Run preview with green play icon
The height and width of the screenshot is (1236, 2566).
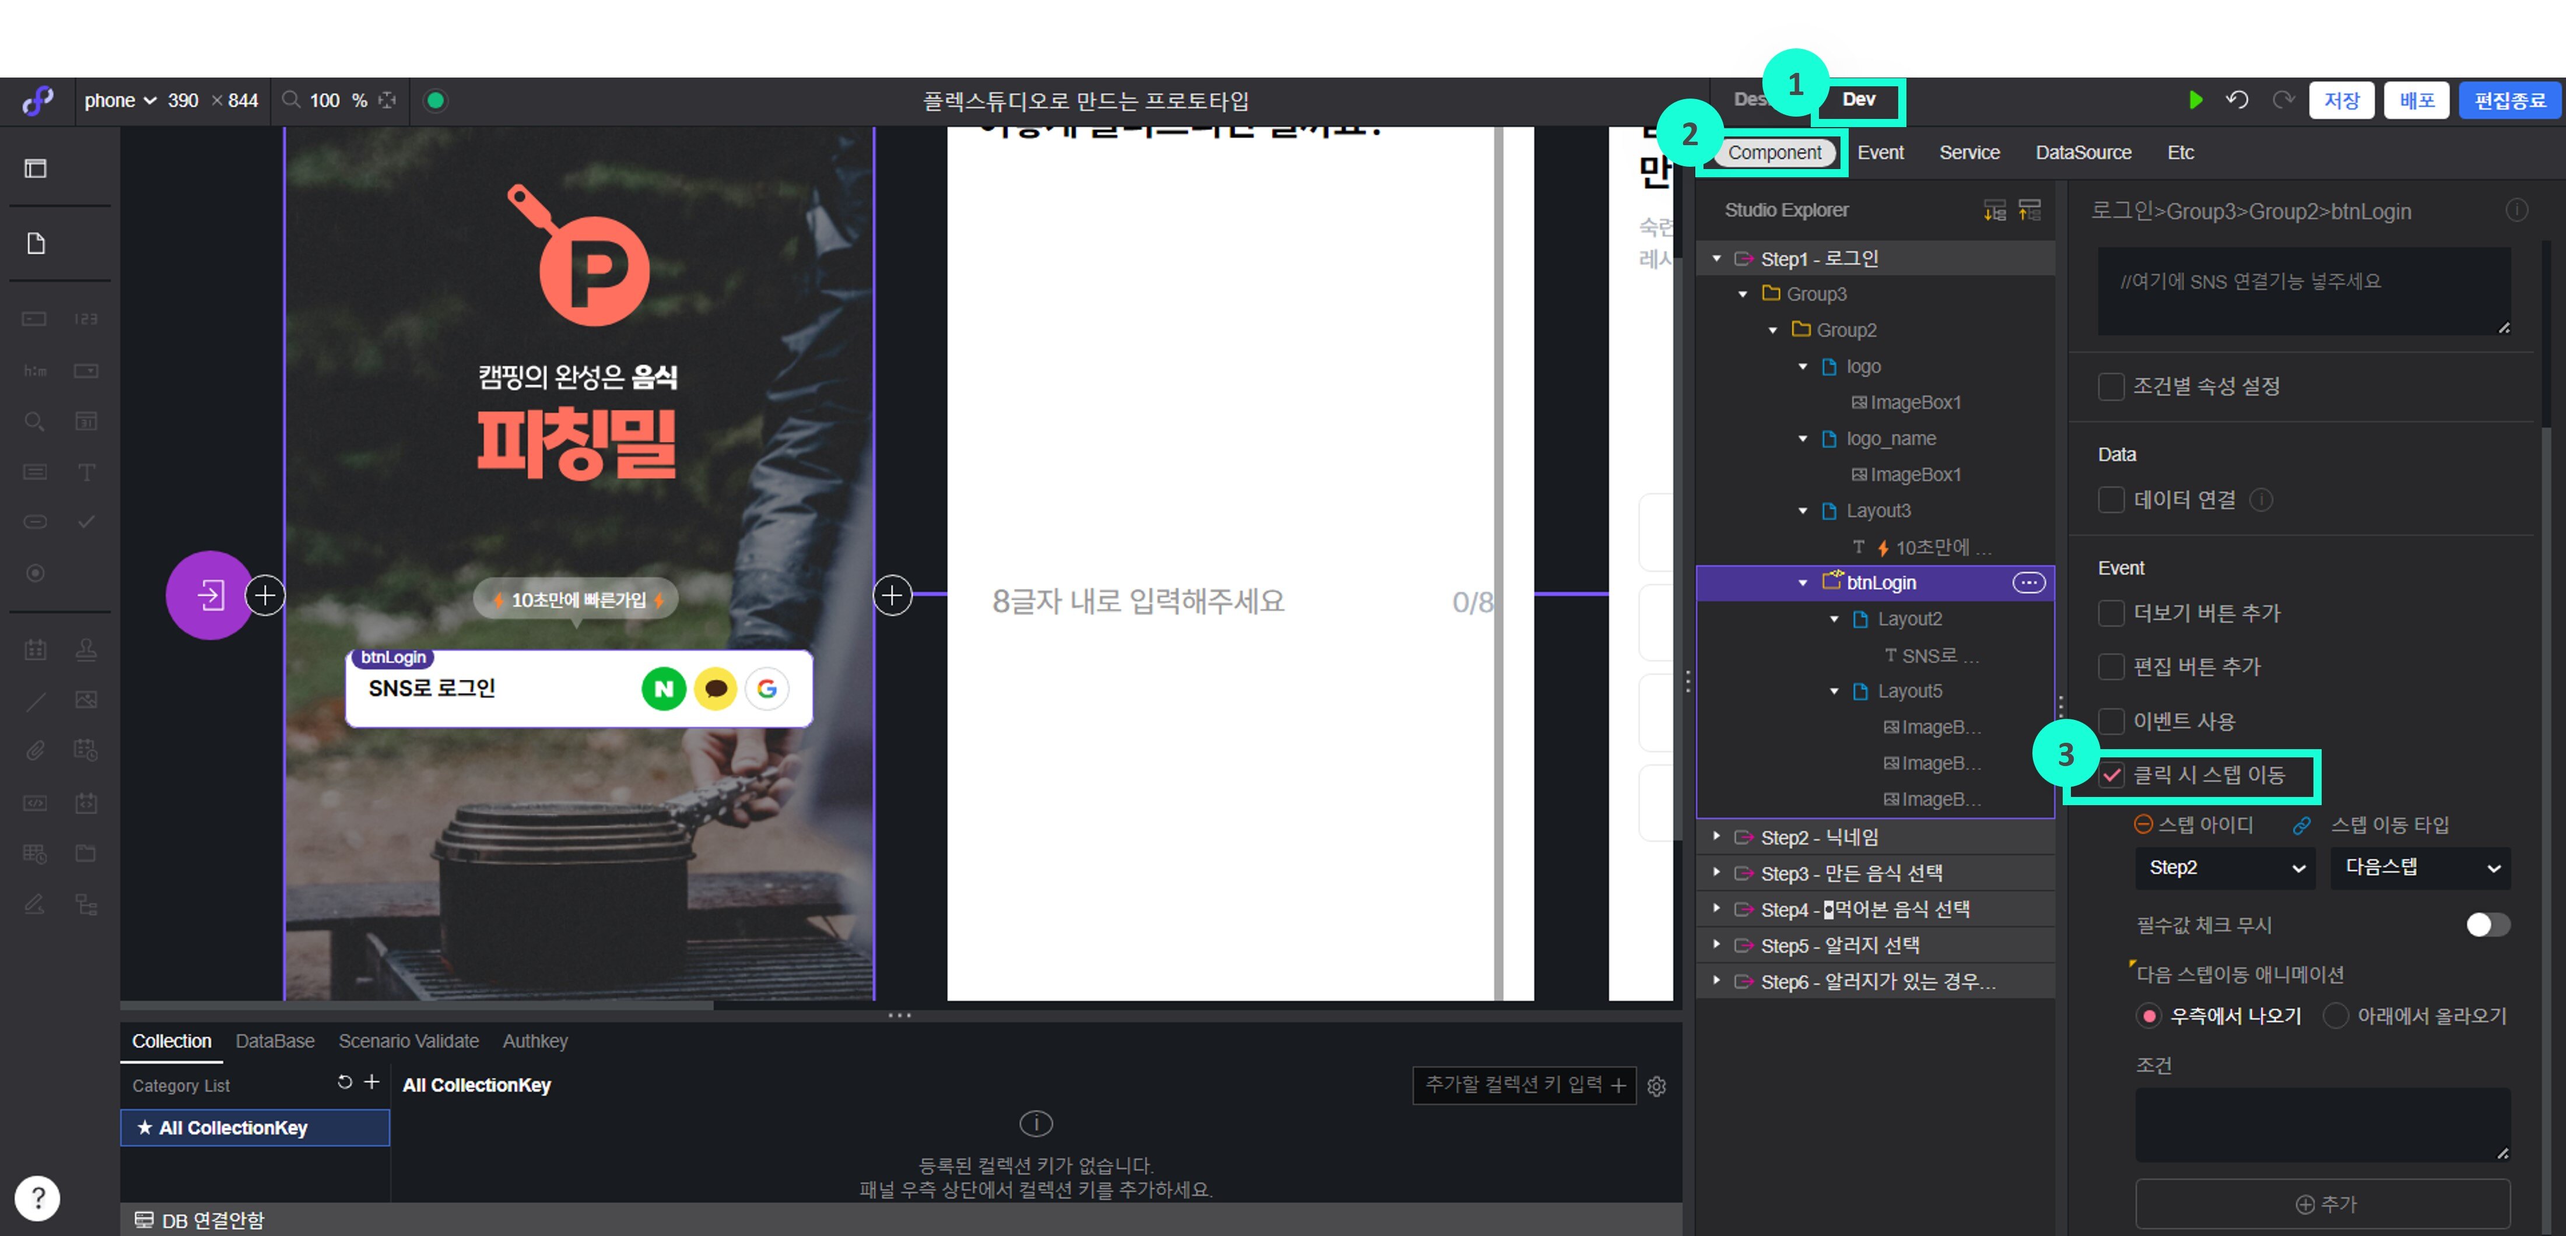coord(2195,101)
